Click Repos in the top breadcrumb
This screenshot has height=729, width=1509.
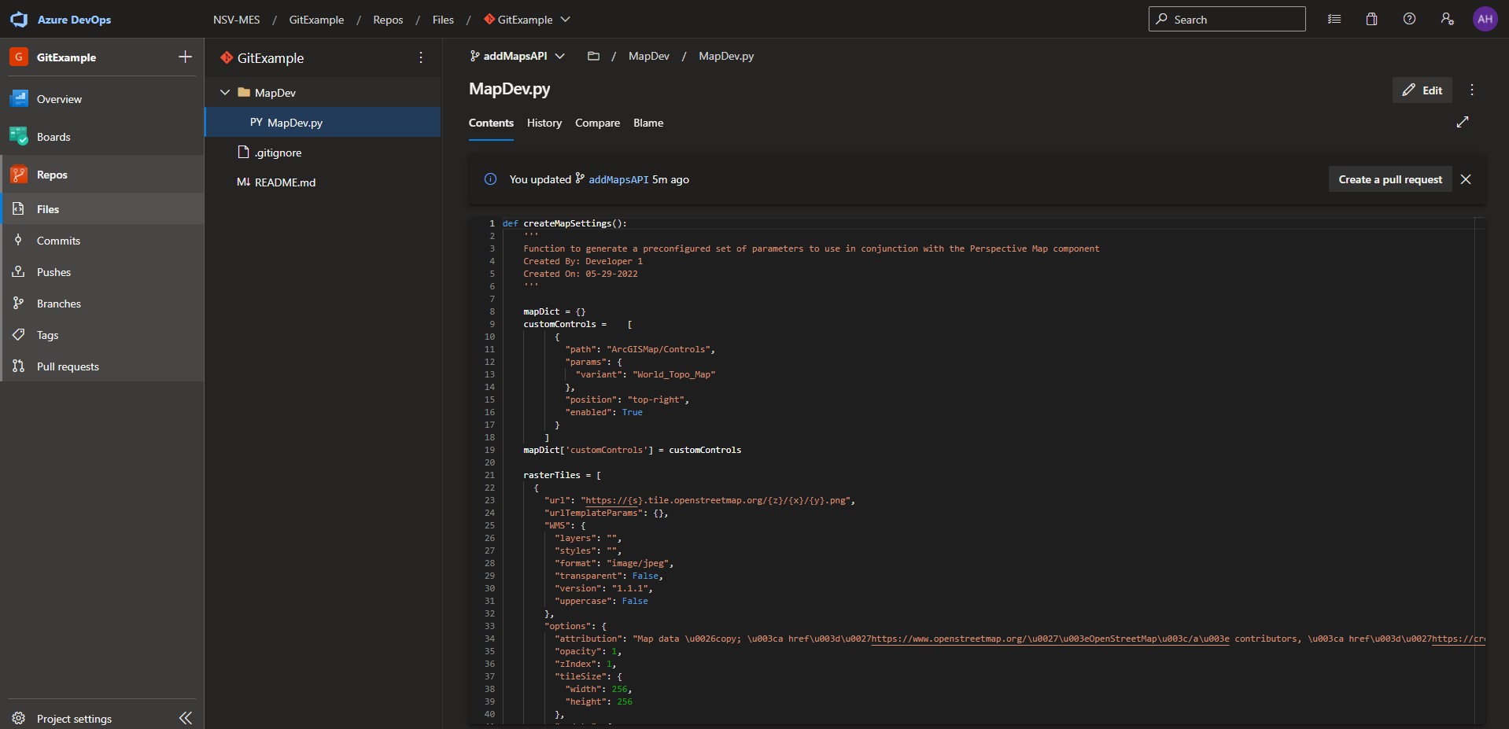388,20
